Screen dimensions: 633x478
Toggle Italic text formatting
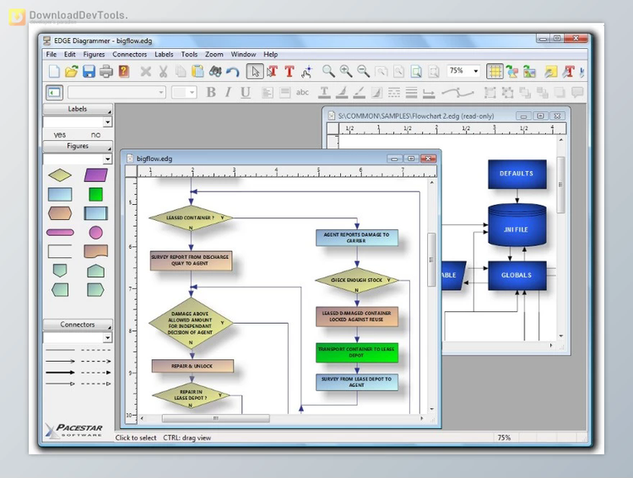click(x=229, y=93)
